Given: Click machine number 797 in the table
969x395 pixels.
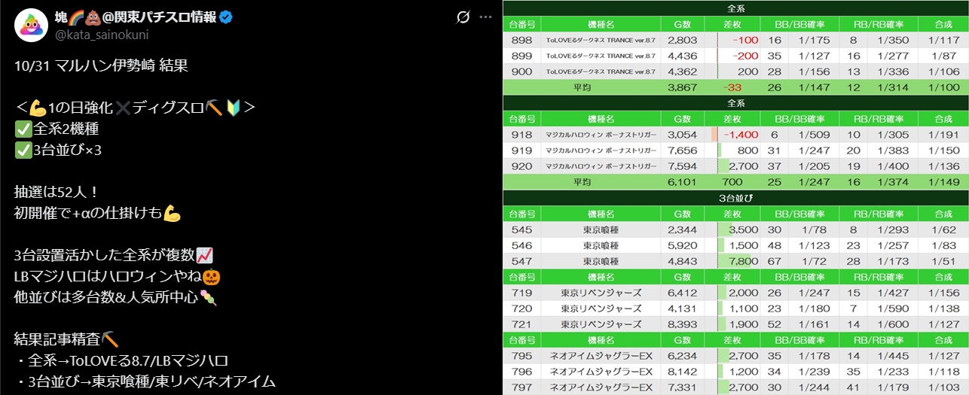Looking at the screenshot, I should pos(521,387).
